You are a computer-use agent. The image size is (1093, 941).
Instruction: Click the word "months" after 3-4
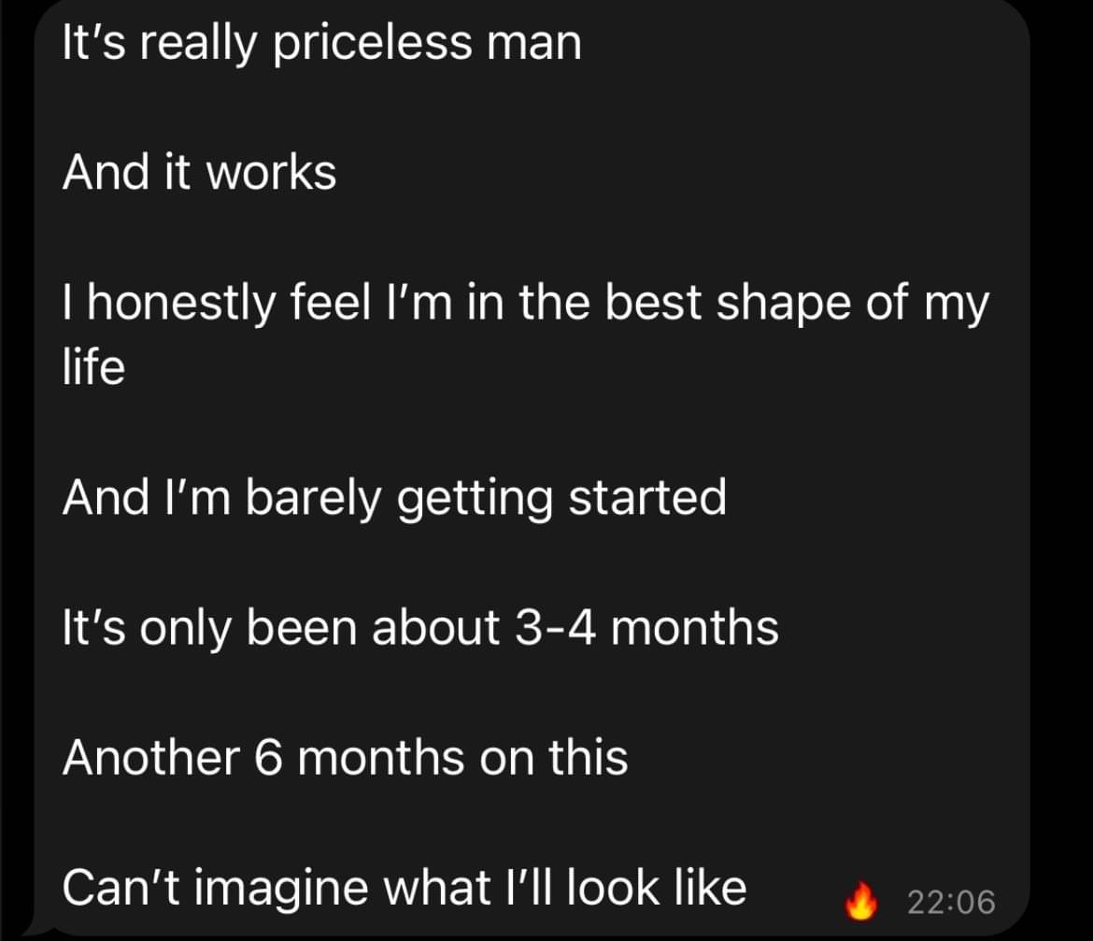[x=698, y=628]
